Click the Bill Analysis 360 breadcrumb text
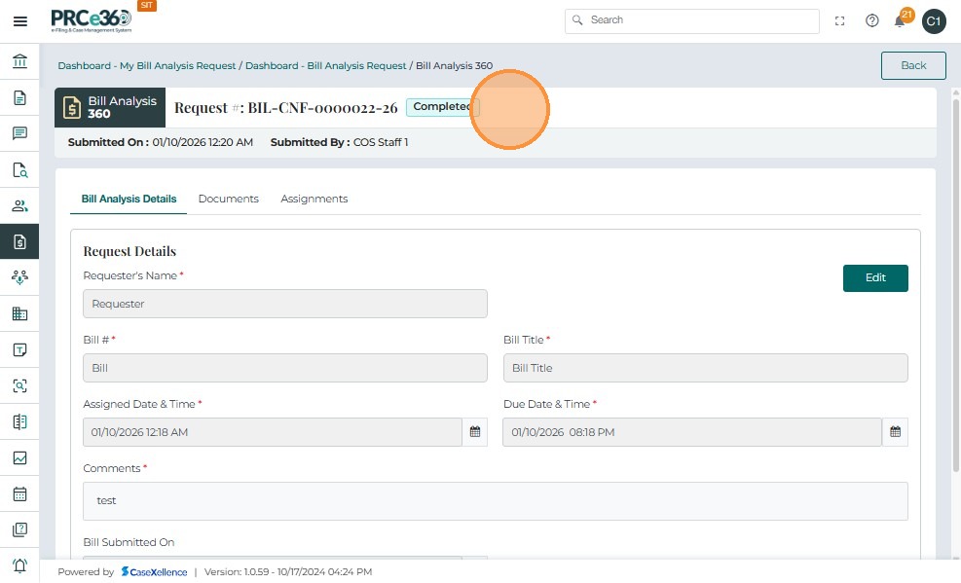The image size is (961, 583). [x=454, y=65]
